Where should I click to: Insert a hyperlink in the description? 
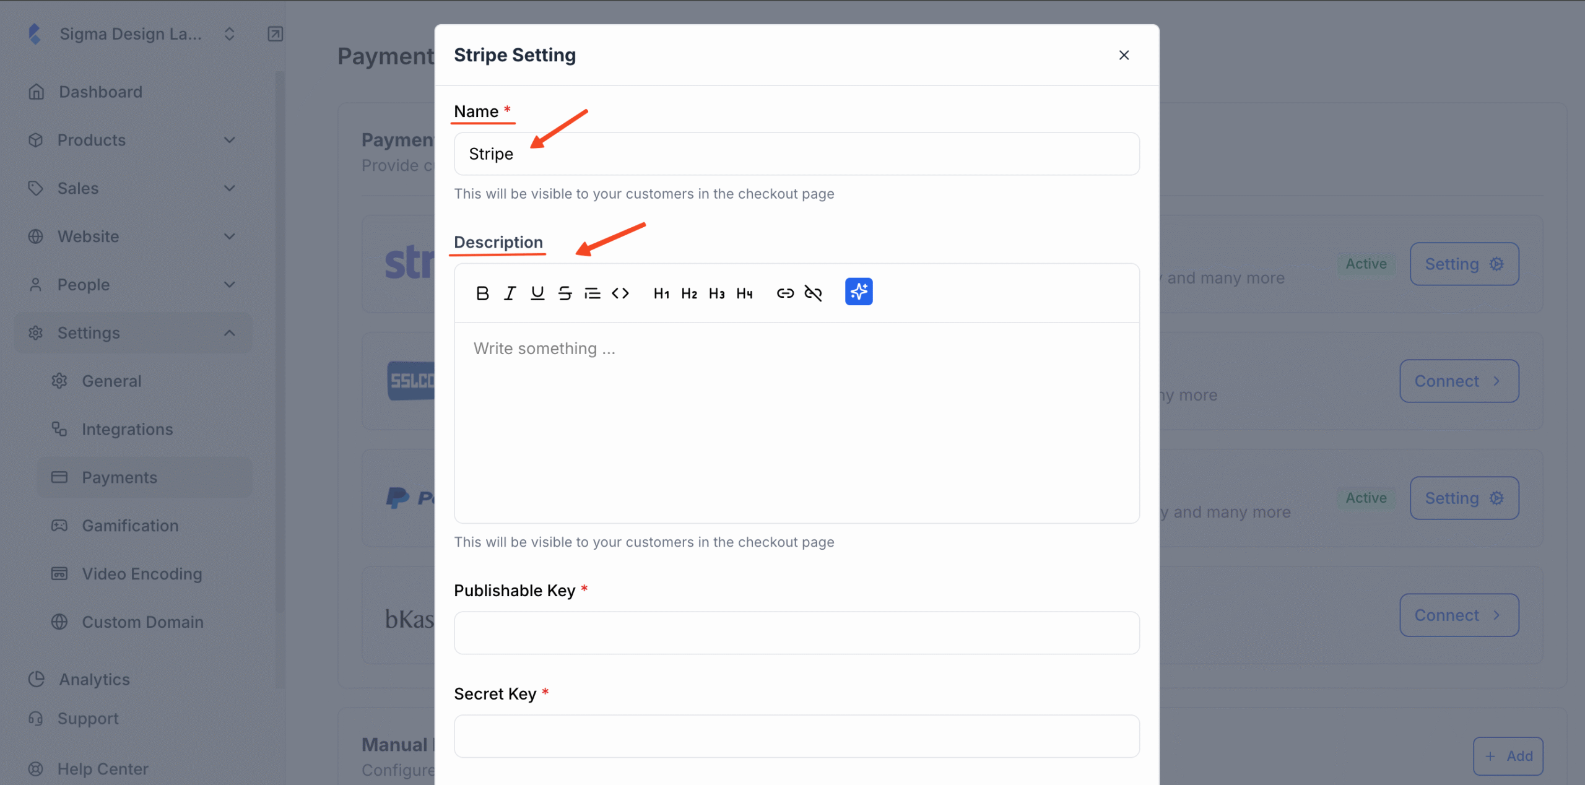(784, 293)
